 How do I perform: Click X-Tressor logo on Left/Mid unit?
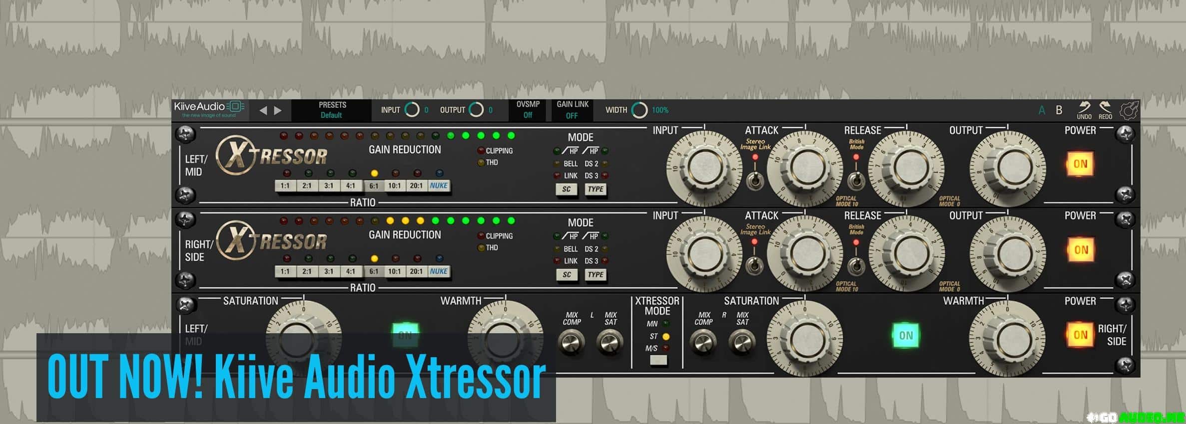coord(272,156)
